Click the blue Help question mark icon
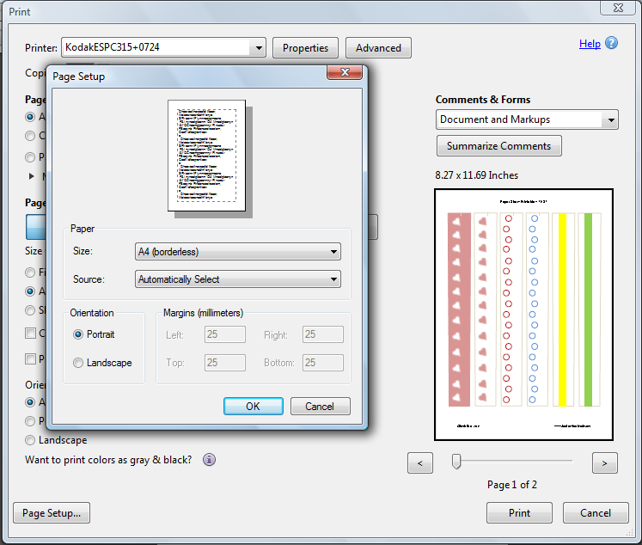The width and height of the screenshot is (642, 545). [611, 43]
